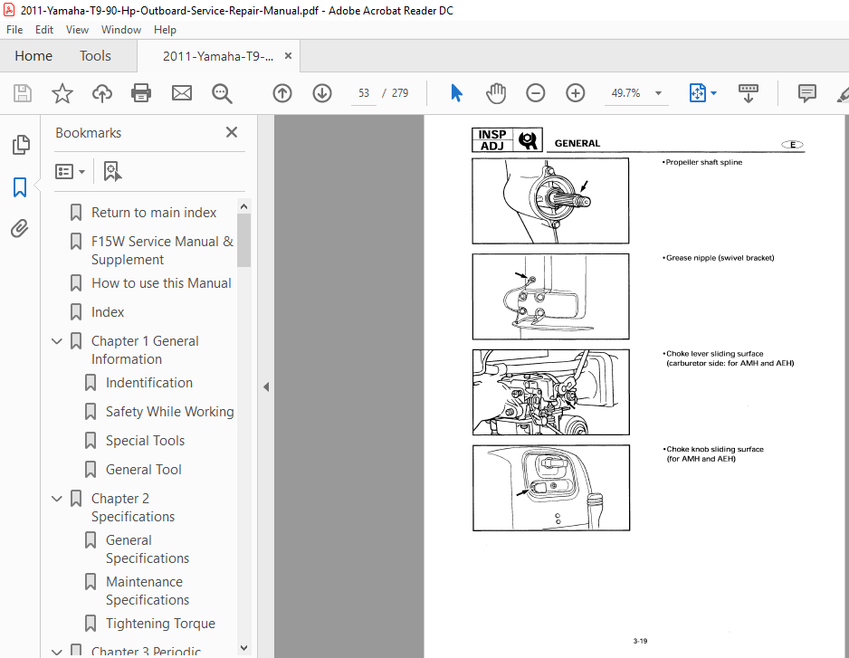Viewport: 849px width, 658px height.
Task: Collapse the navigation pane with left arrow
Action: coord(266,386)
